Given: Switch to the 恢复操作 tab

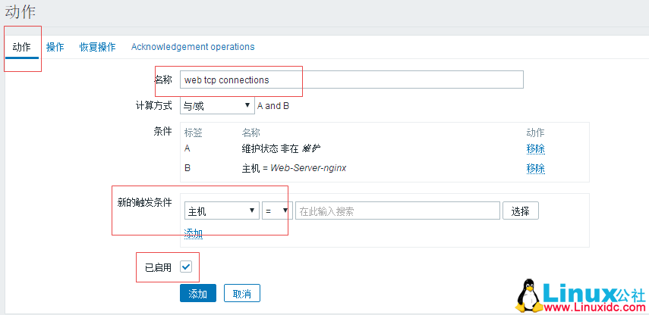Looking at the screenshot, I should 97,47.
